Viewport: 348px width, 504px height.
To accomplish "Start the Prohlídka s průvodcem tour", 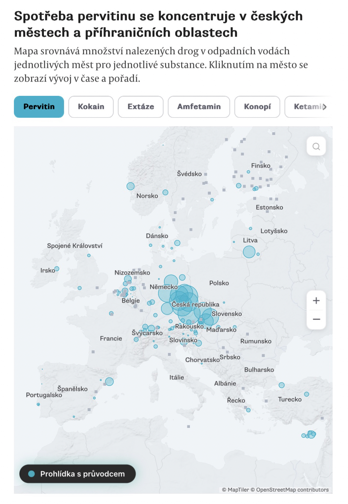I will (x=78, y=474).
